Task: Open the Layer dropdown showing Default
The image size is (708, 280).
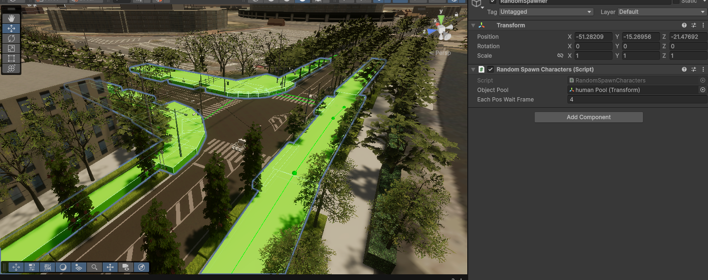Action: tap(661, 12)
